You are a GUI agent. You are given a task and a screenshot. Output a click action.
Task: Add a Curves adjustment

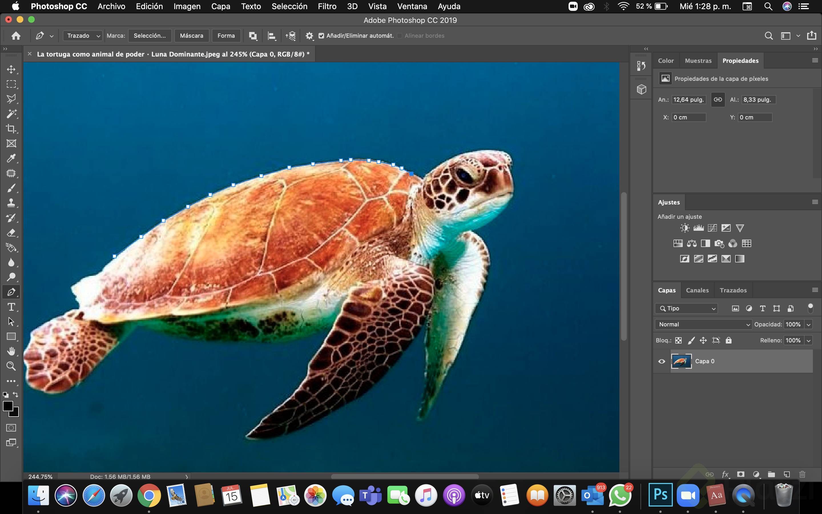(712, 228)
